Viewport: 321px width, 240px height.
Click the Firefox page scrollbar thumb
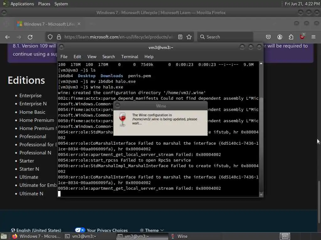319,202
